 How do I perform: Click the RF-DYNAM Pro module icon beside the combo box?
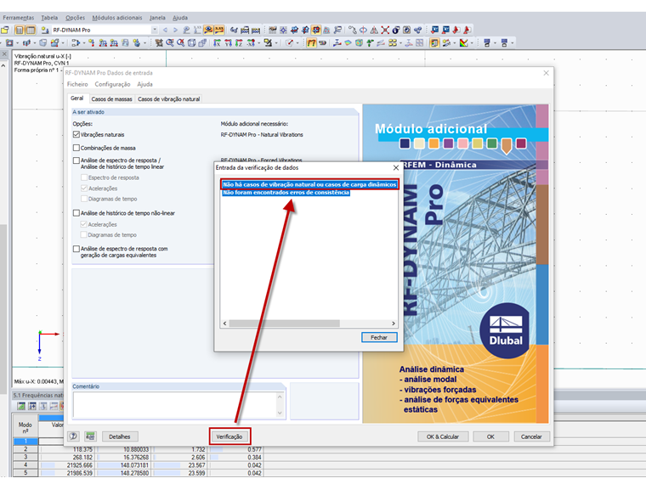click(44, 30)
